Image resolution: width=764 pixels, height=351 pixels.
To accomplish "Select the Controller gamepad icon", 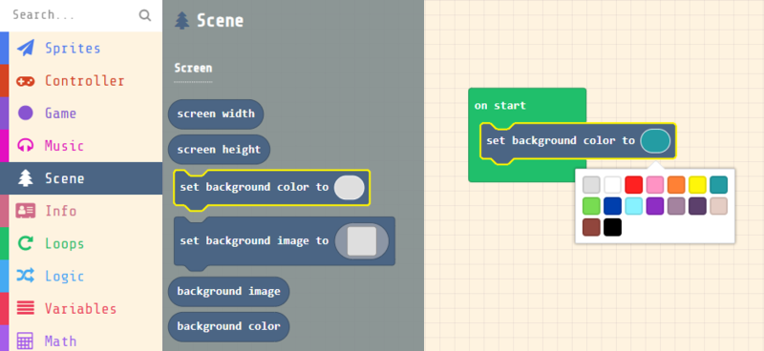I will click(26, 81).
